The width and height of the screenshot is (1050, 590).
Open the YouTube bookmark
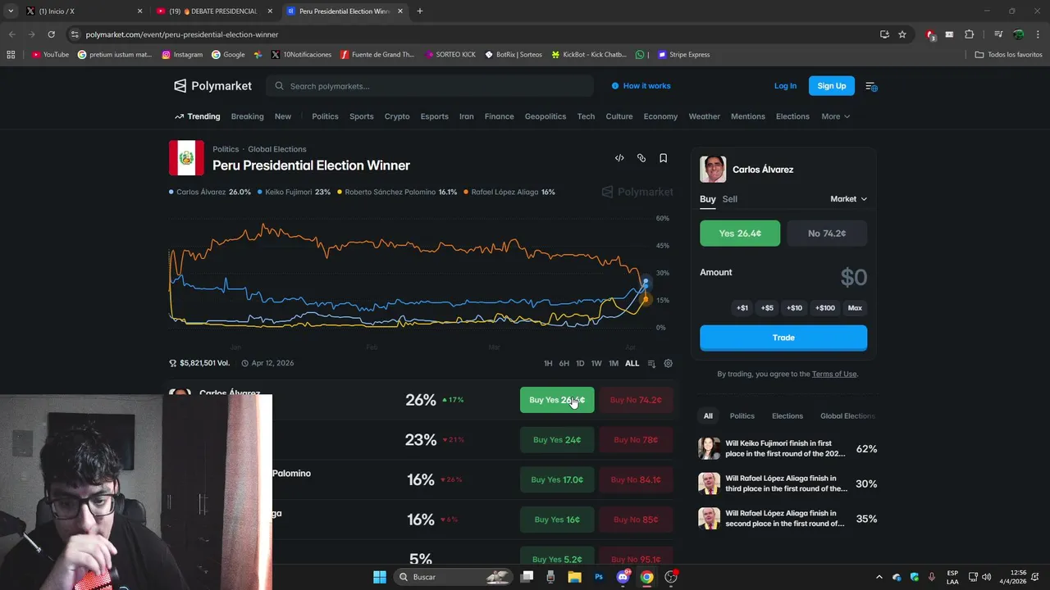[x=50, y=55]
